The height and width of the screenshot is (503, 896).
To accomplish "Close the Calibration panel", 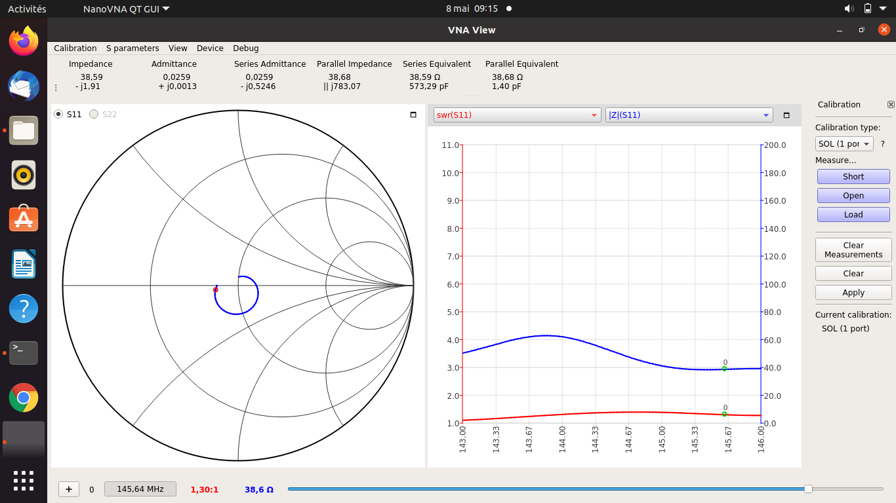I will coord(891,105).
